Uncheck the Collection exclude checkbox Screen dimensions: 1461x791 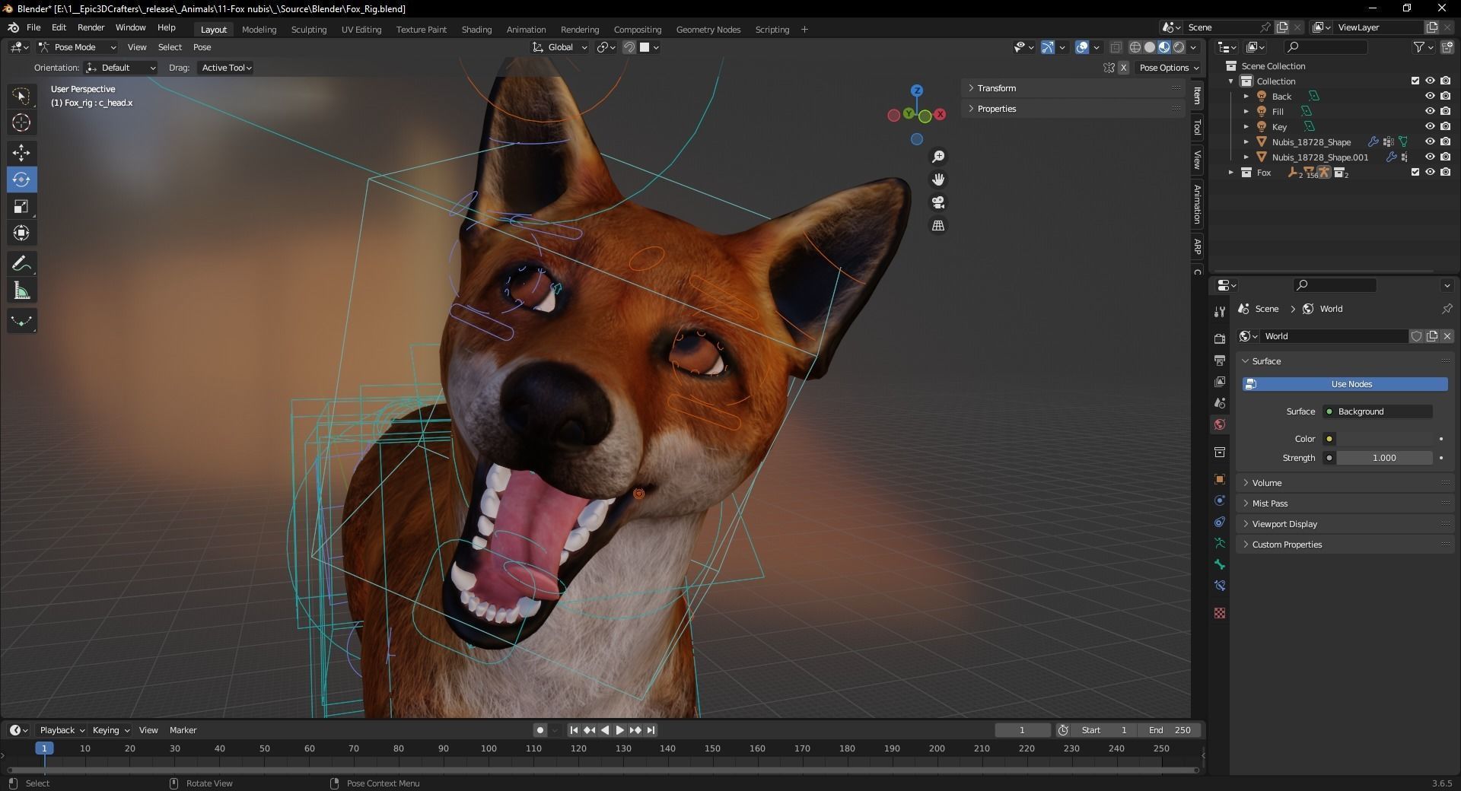pyautogui.click(x=1415, y=81)
